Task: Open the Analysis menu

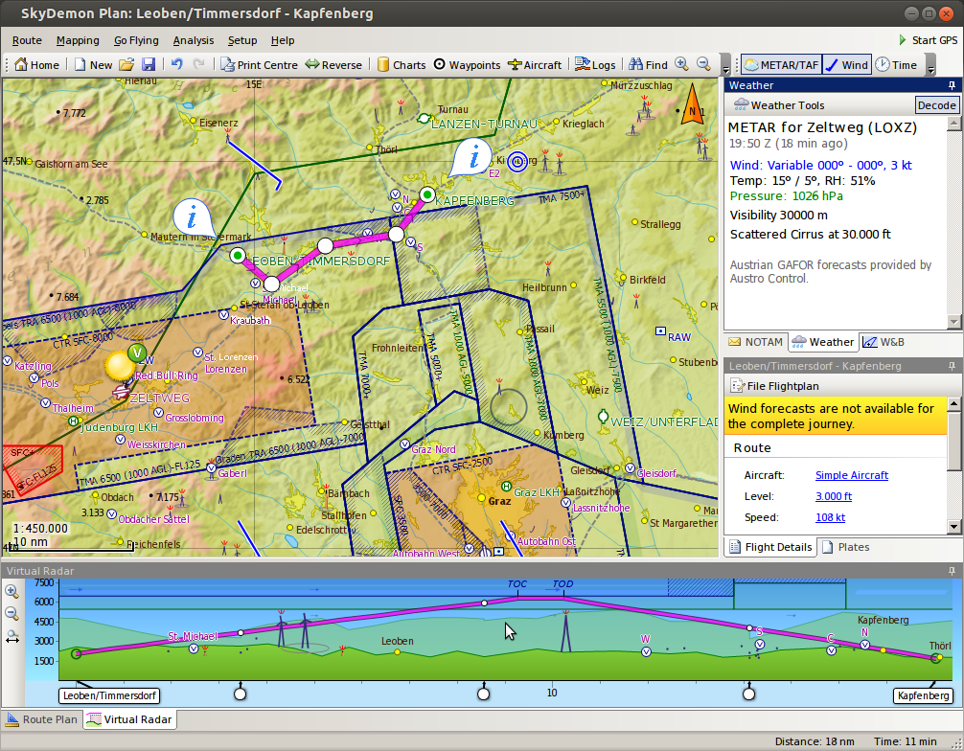Action: point(193,40)
